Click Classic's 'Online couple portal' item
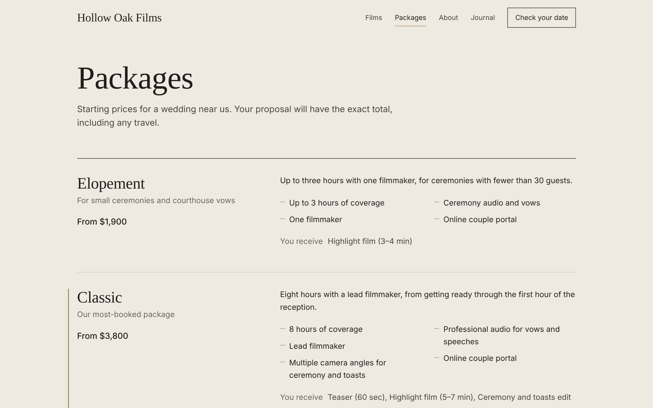 pyautogui.click(x=480, y=358)
